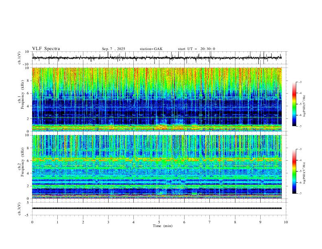
Task: Click the time axis tick label "3"
Action: (x=108, y=222)
